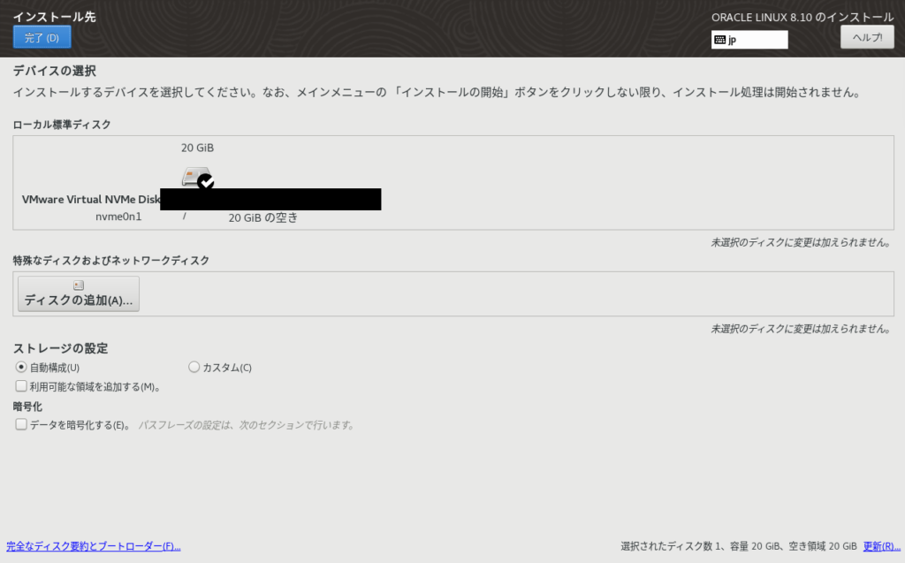
Task: Click the 20 GiB capacity label above the disk
Action: click(197, 148)
